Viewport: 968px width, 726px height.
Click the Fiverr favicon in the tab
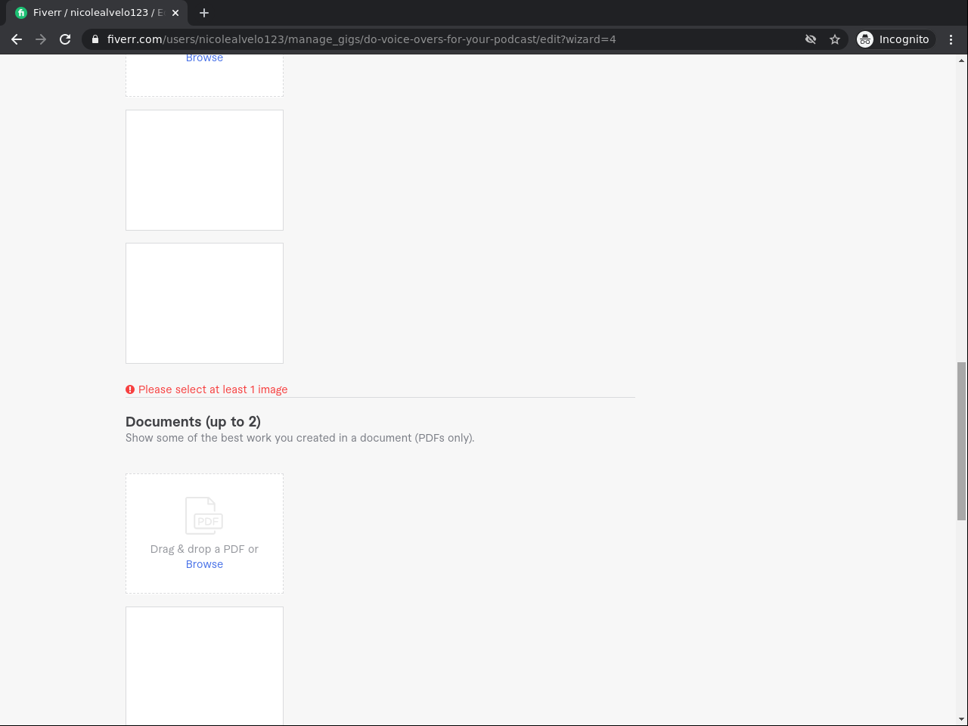pos(21,13)
